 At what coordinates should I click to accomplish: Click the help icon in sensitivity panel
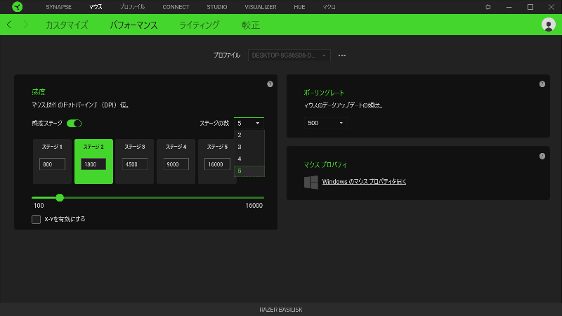click(270, 84)
